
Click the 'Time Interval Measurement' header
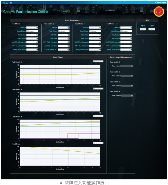coord(121,57)
